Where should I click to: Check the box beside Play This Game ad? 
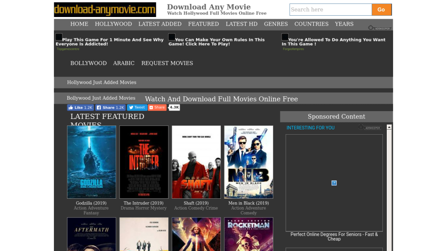58,37
